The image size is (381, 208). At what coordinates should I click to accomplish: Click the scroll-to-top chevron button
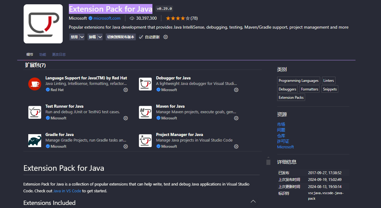click(x=253, y=201)
